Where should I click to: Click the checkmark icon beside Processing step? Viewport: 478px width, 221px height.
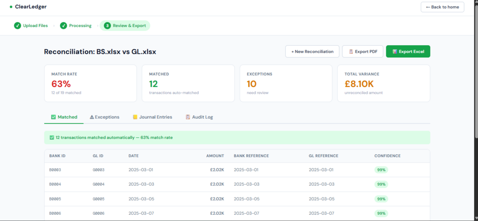(x=63, y=26)
